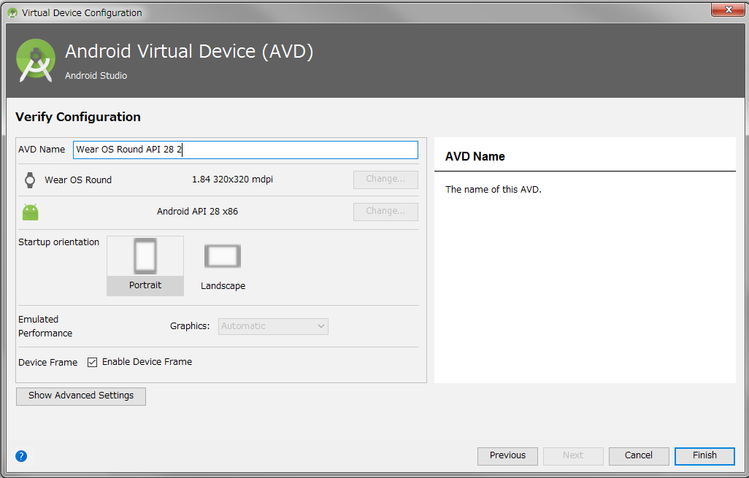The image size is (749, 478).
Task: Toggle the Enable Device Frame checkbox
Action: coord(93,362)
